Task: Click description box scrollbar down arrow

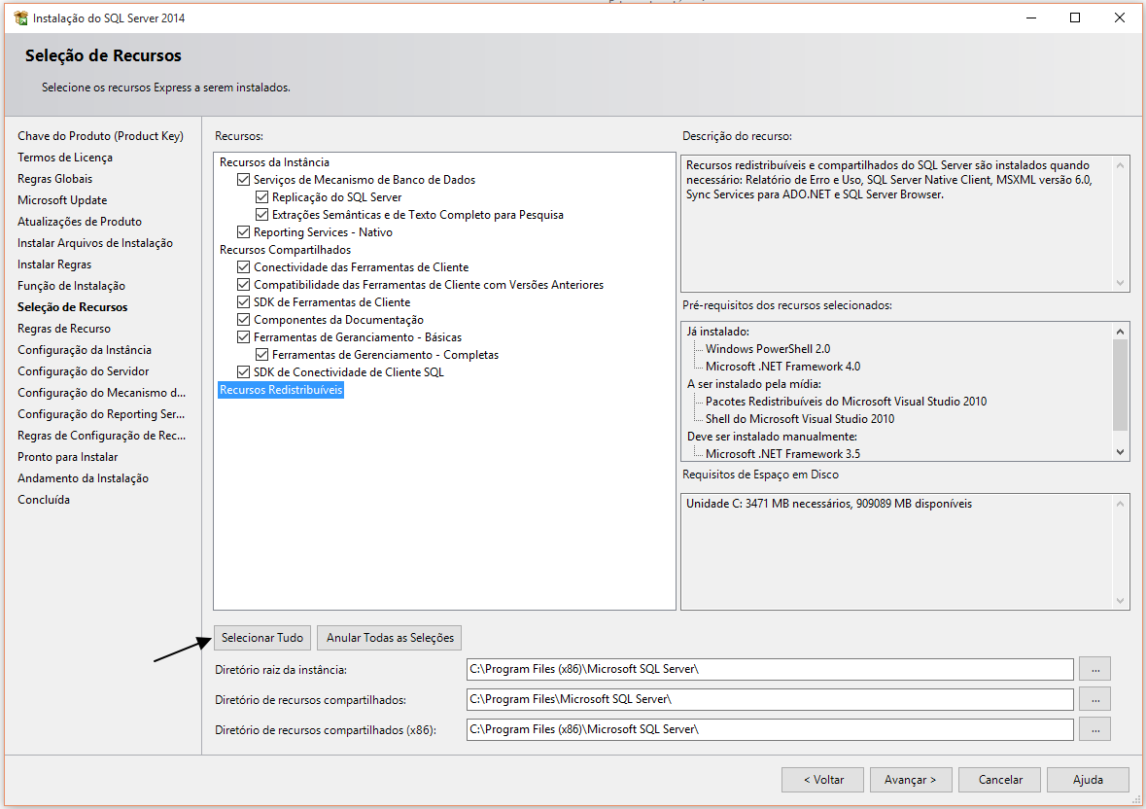Action: [x=1120, y=283]
